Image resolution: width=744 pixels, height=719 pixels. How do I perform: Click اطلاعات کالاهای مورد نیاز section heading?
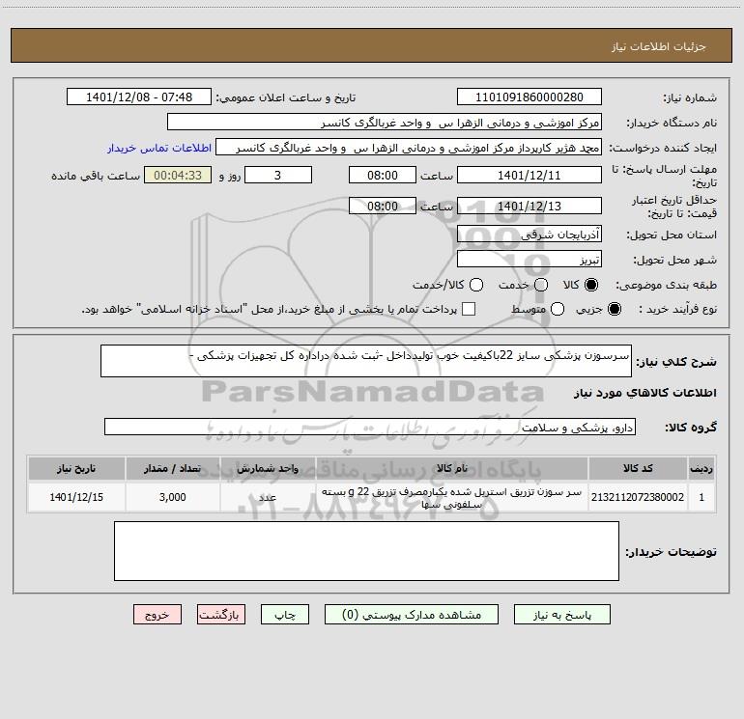644,393
